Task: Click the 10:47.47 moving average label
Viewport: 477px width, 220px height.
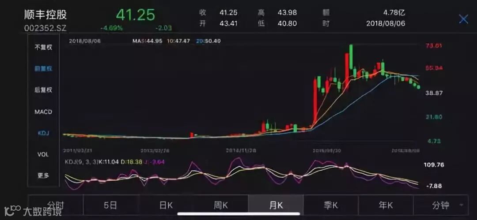Action: click(x=178, y=41)
